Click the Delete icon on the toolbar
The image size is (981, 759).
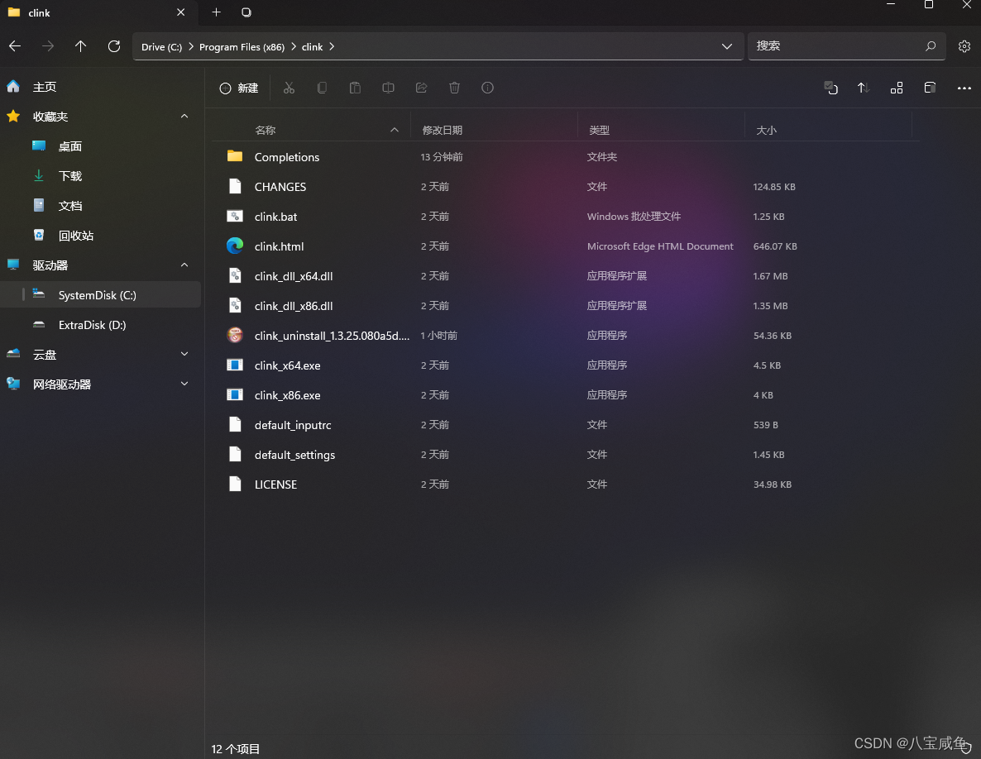(x=454, y=88)
